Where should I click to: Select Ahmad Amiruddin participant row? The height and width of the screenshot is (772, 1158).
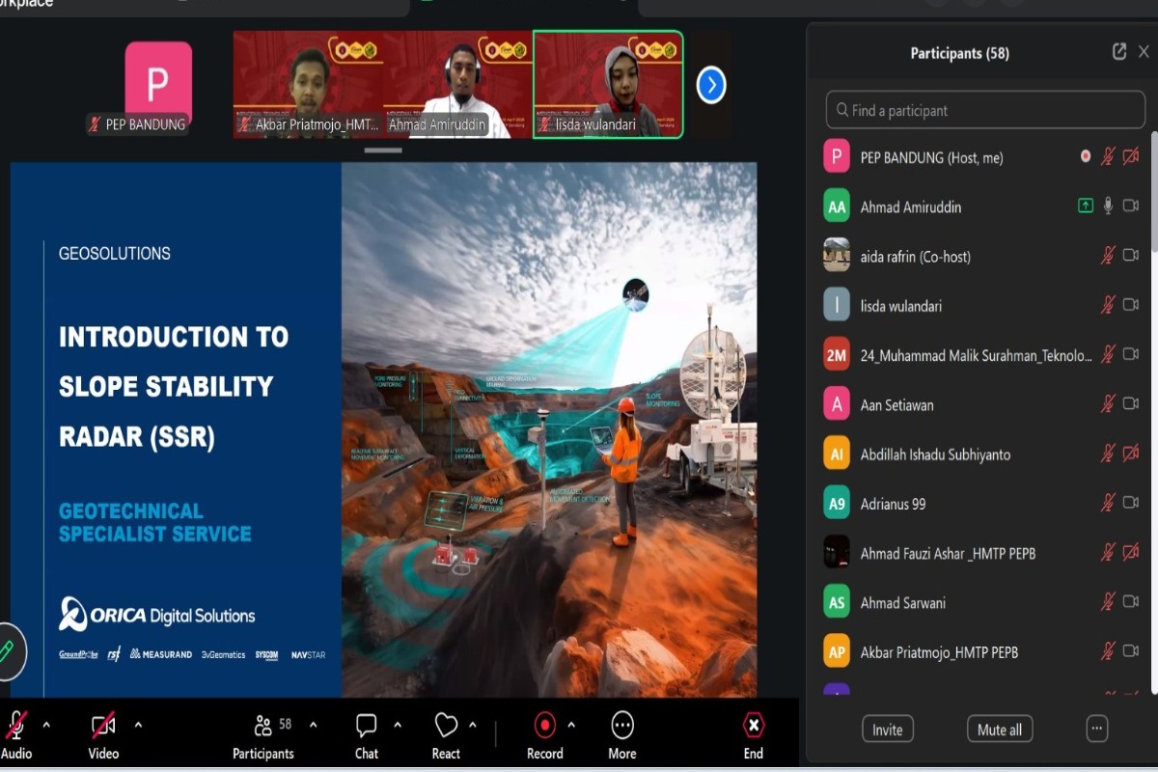coord(982,206)
